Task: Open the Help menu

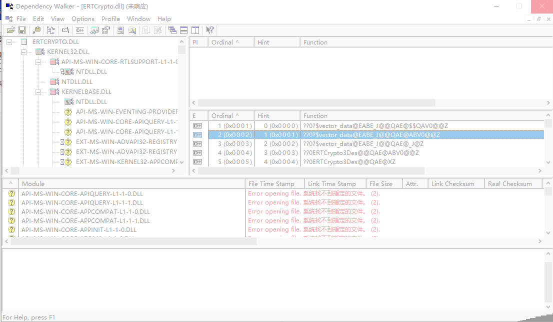Action: click(x=164, y=18)
